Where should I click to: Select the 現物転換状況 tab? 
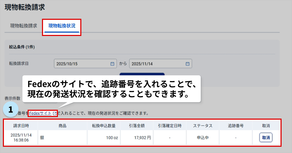(62, 26)
